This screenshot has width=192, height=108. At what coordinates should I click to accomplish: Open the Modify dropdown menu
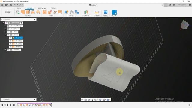52,16
